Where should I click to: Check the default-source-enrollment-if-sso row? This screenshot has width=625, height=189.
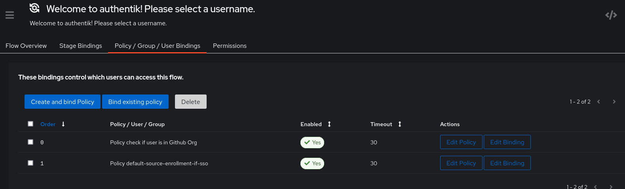[x=30, y=163]
